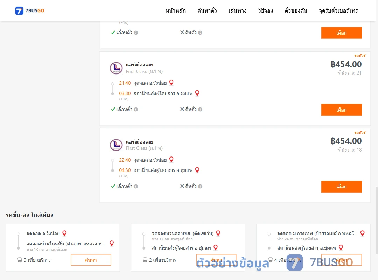Click เลือก button for the 21:40 trip
Image resolution: width=378 pixels, height=280 pixels.
(x=341, y=110)
